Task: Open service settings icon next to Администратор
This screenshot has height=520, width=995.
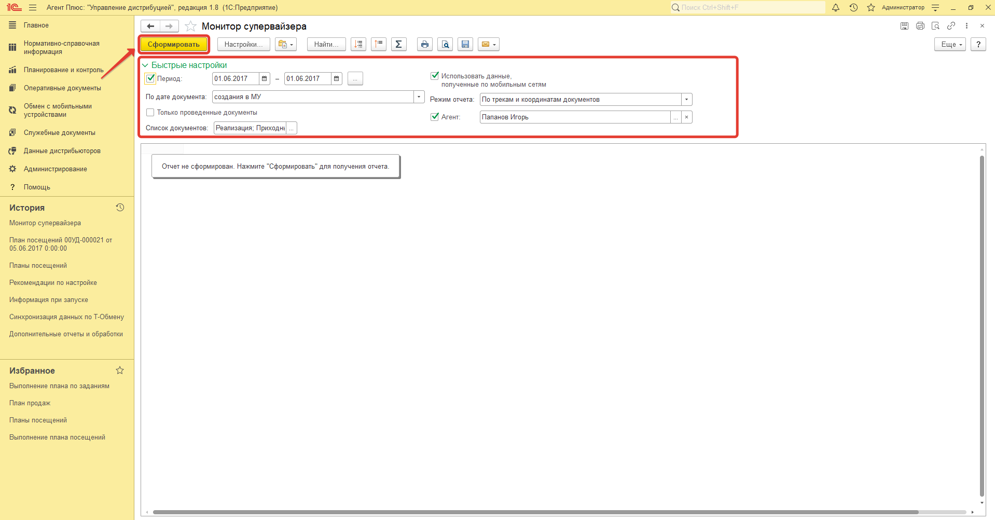Action: coord(935,7)
